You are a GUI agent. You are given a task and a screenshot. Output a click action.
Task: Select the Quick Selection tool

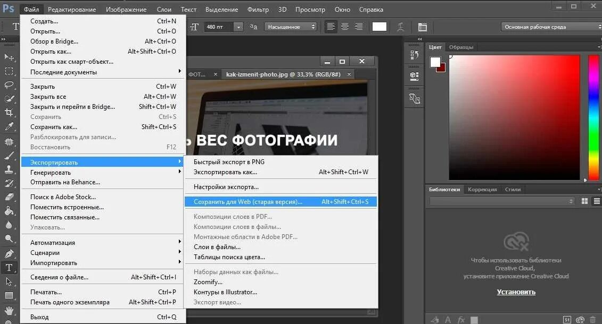(9, 99)
